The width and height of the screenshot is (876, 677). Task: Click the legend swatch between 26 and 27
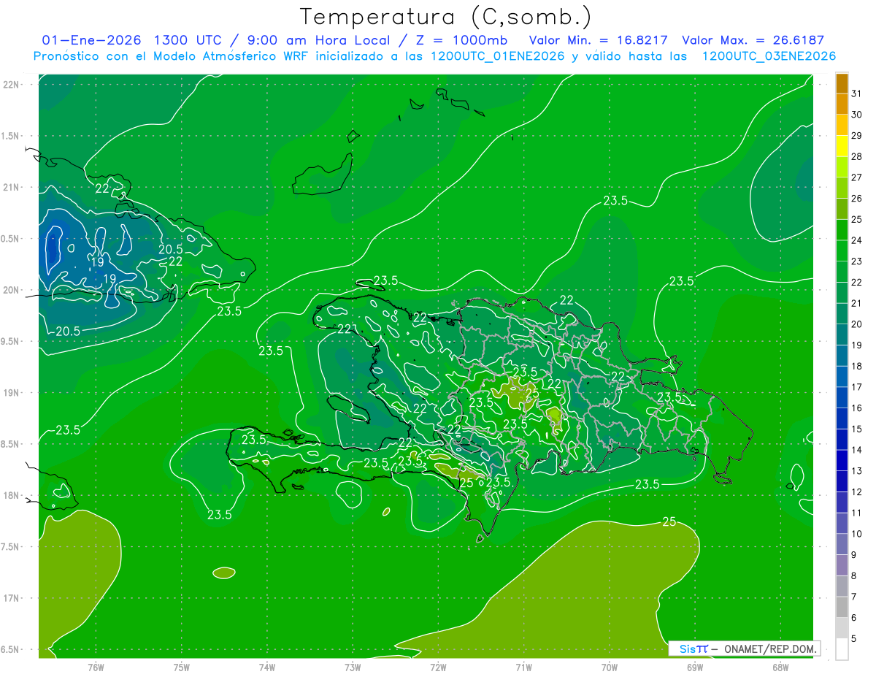(842, 188)
